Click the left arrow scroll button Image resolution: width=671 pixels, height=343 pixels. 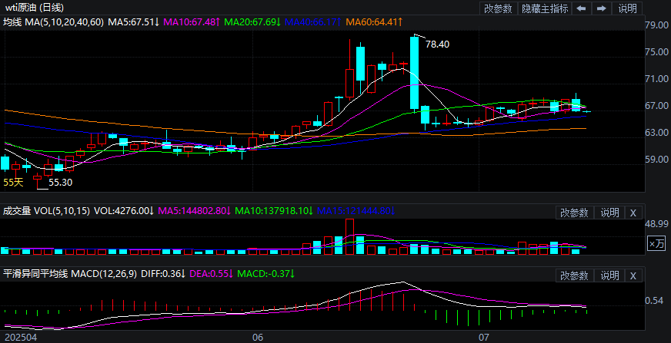(x=581, y=8)
